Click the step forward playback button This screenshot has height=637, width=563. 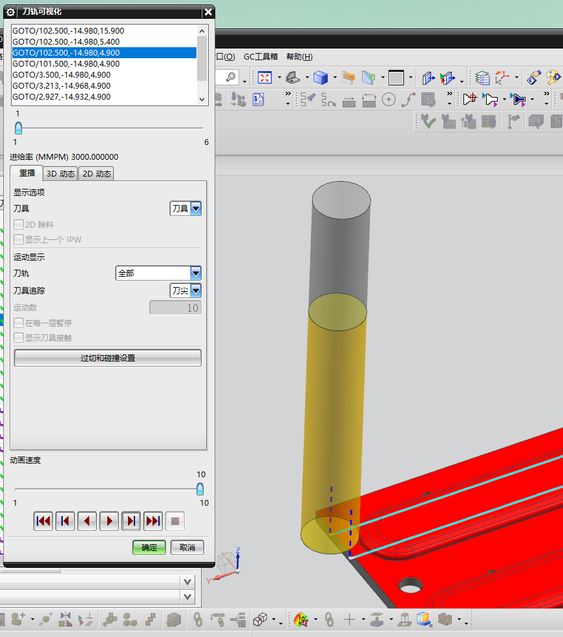pos(131,521)
